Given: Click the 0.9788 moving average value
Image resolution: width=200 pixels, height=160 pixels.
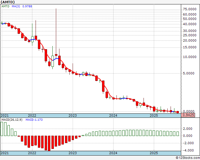Looking at the screenshot, I should (x=27, y=6).
